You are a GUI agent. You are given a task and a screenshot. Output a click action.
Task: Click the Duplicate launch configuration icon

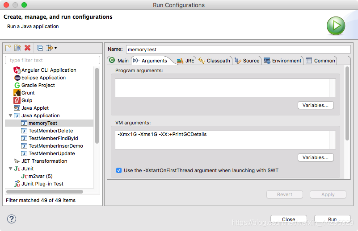[x=17, y=48]
